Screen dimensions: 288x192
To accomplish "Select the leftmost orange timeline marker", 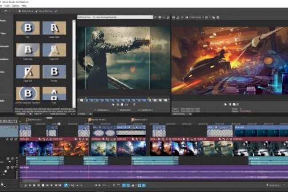I will [27, 120].
